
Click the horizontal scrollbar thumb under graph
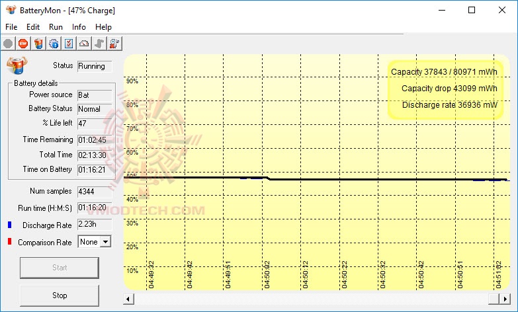click(x=494, y=299)
